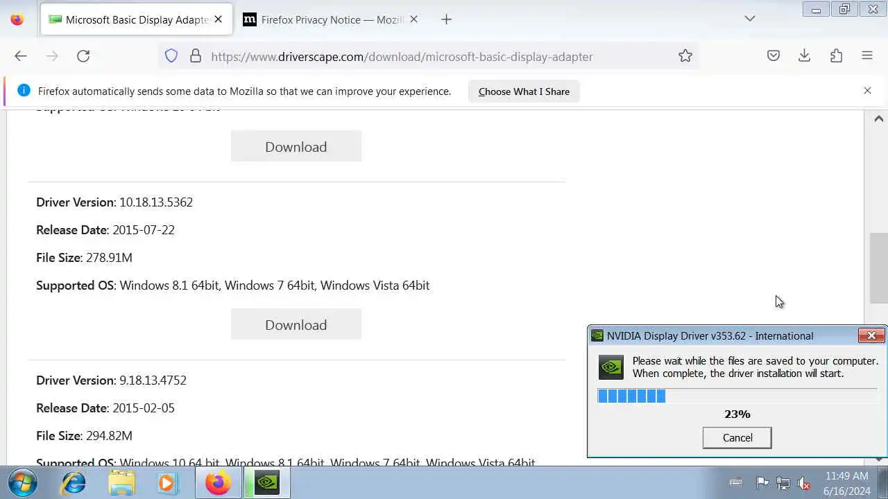The width and height of the screenshot is (888, 499).
Task: Click Release Date 2015-07-22 text
Action: (105, 230)
